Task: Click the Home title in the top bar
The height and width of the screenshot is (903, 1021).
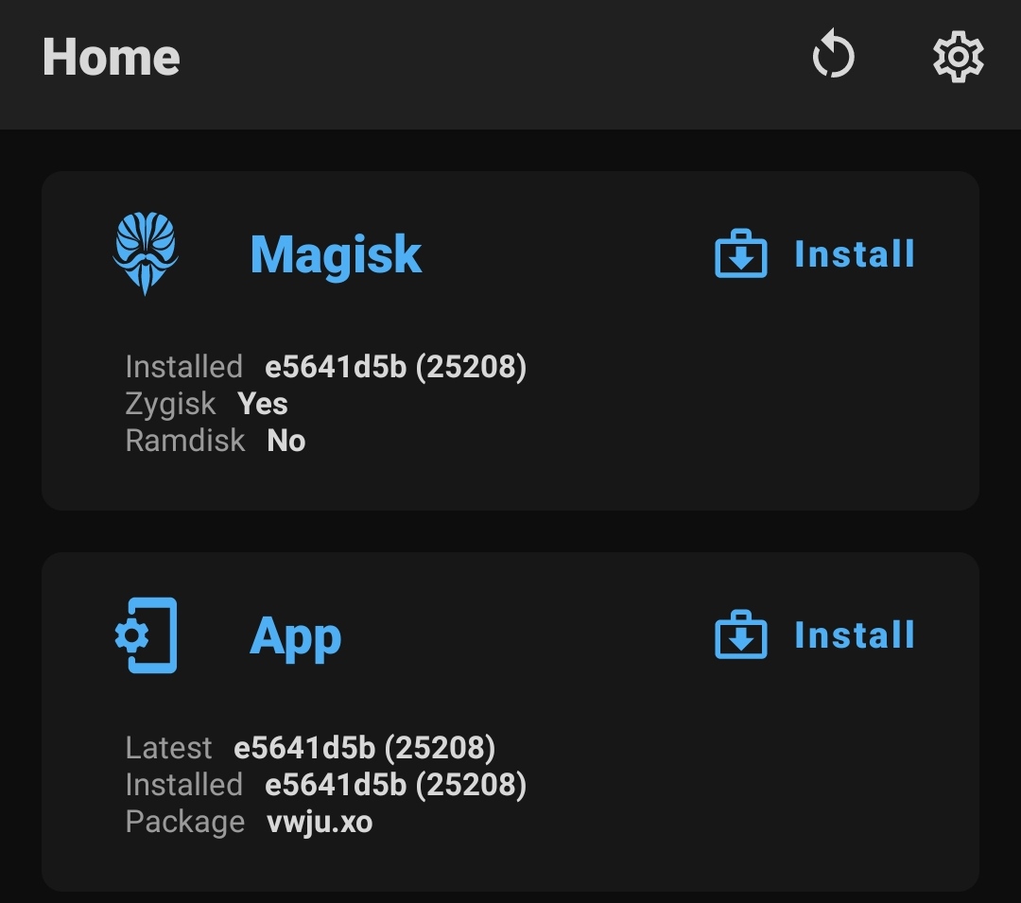Action: point(112,57)
